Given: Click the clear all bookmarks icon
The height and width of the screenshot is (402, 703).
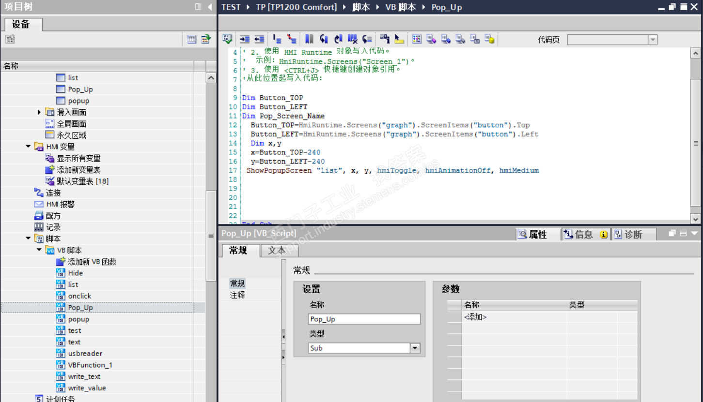Looking at the screenshot, I should 353,39.
